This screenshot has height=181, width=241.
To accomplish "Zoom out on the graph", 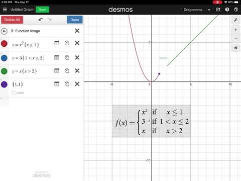I will pos(235,38).
